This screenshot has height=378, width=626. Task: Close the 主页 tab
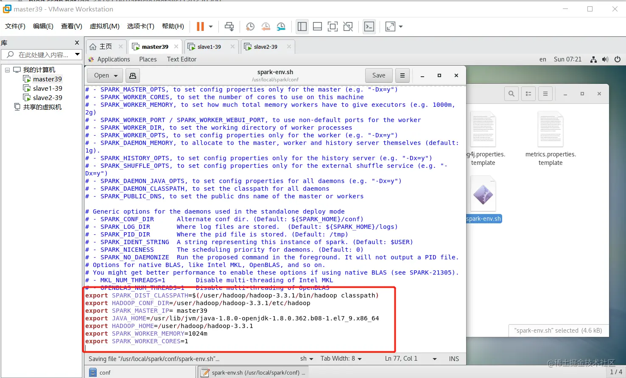tap(120, 47)
